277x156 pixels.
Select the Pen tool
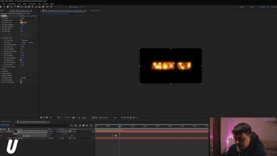[29, 7]
